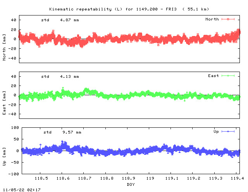
Task: Click the 'East' legend label
Action: pos(214,76)
